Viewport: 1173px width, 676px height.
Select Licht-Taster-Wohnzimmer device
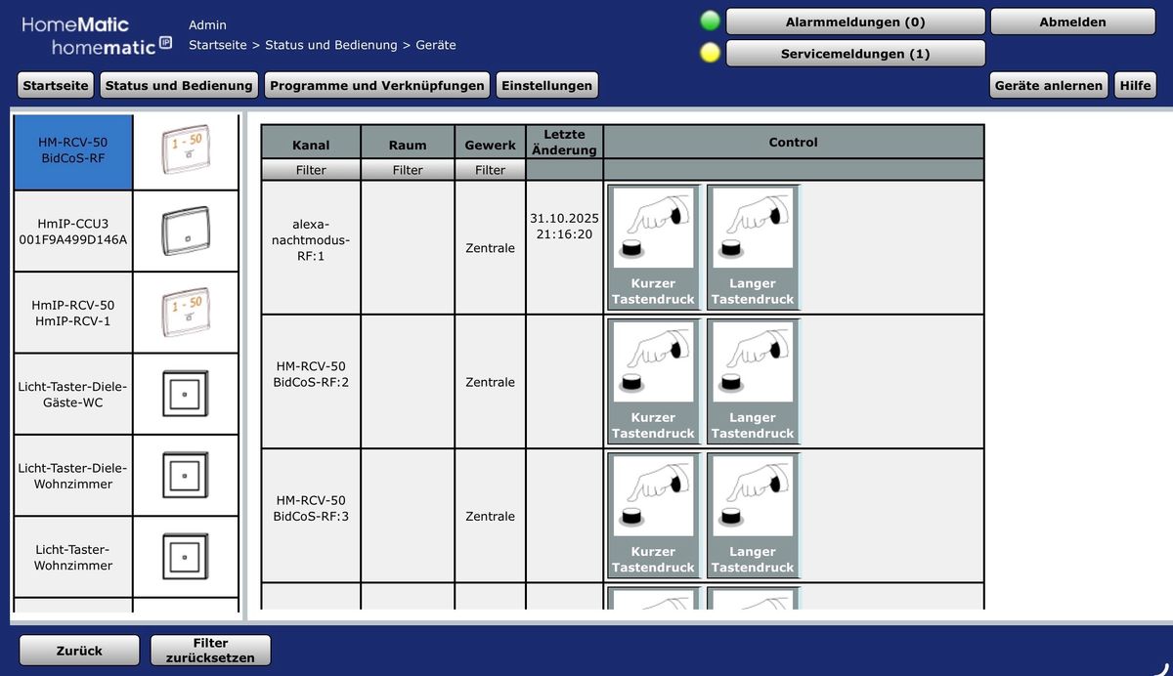point(73,557)
